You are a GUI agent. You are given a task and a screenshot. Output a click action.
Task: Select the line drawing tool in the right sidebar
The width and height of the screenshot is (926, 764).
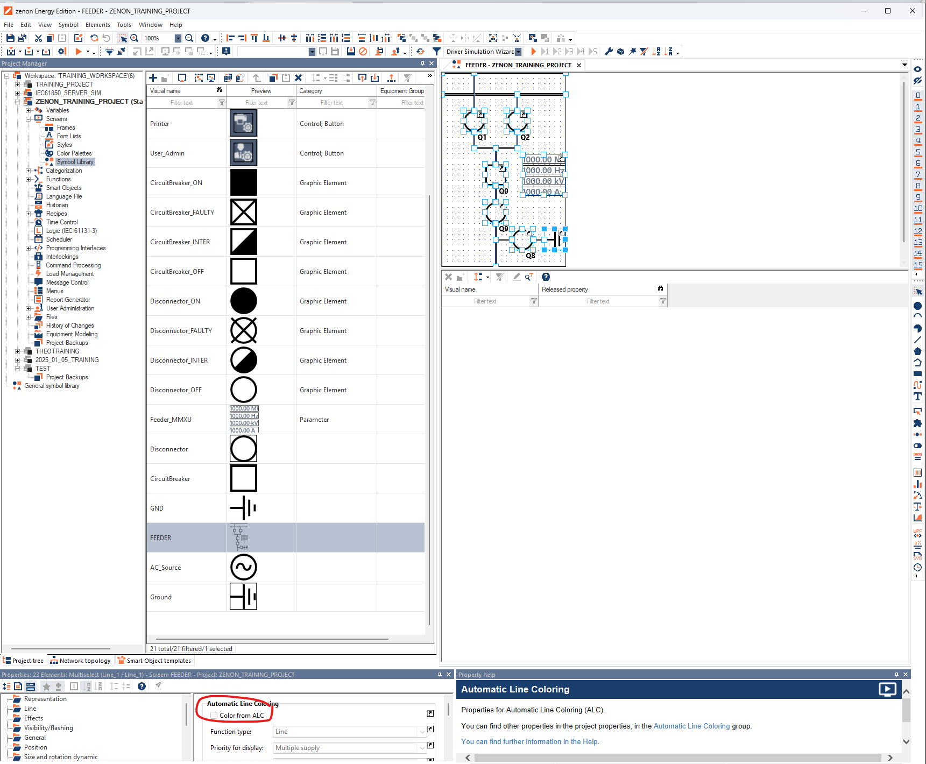(918, 339)
